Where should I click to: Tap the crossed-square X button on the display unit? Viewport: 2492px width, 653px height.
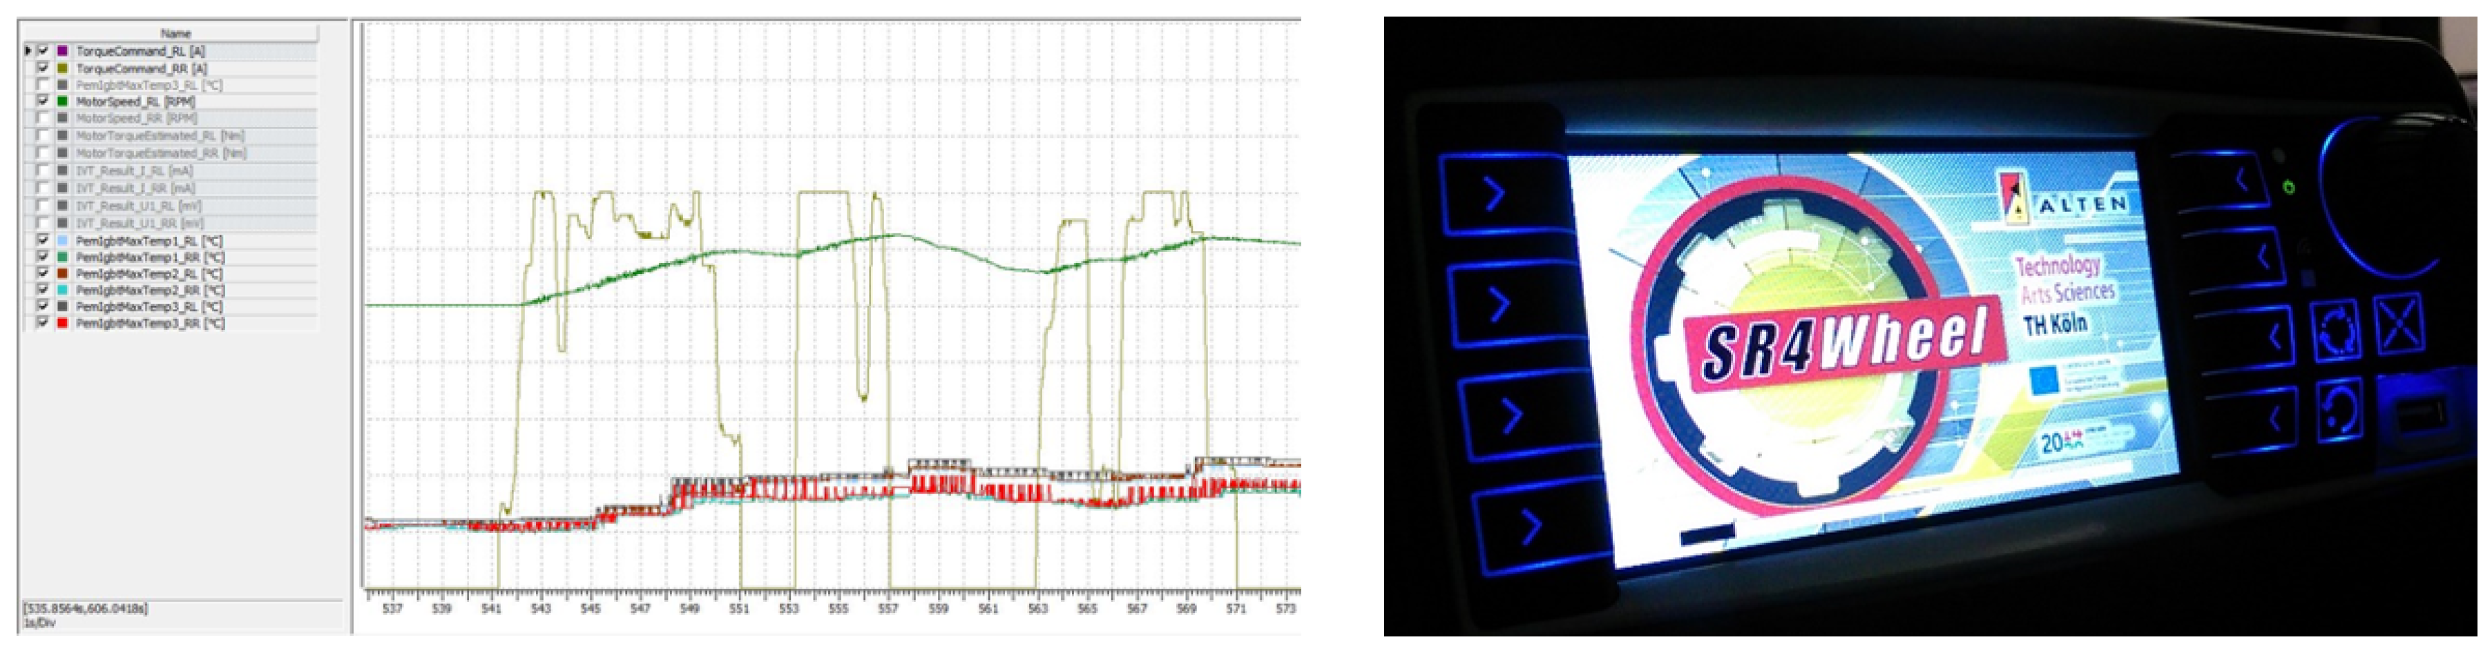pyautogui.click(x=2398, y=325)
